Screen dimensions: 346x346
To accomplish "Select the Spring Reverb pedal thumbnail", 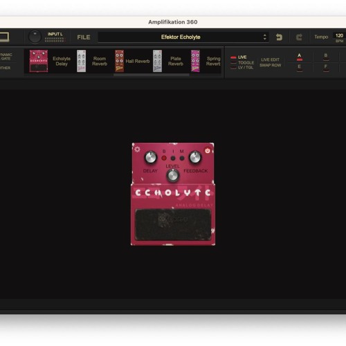I will click(x=195, y=61).
